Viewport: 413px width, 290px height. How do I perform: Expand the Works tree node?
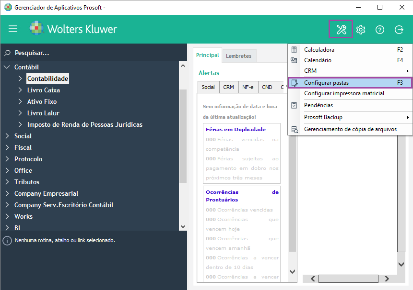pyautogui.click(x=7, y=216)
